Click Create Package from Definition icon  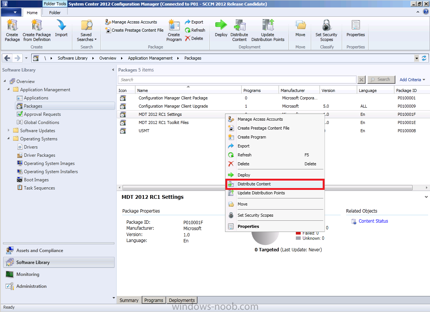pyautogui.click(x=37, y=30)
